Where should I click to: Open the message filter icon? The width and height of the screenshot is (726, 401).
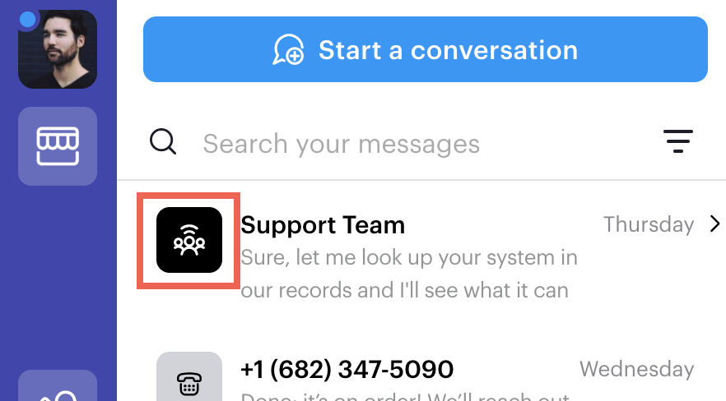click(x=678, y=141)
